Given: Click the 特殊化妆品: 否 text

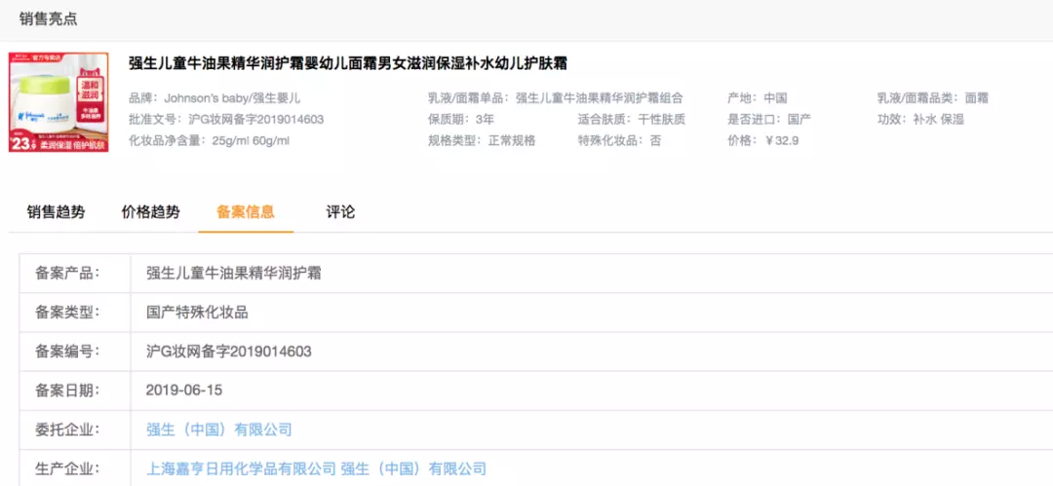Looking at the screenshot, I should [618, 141].
